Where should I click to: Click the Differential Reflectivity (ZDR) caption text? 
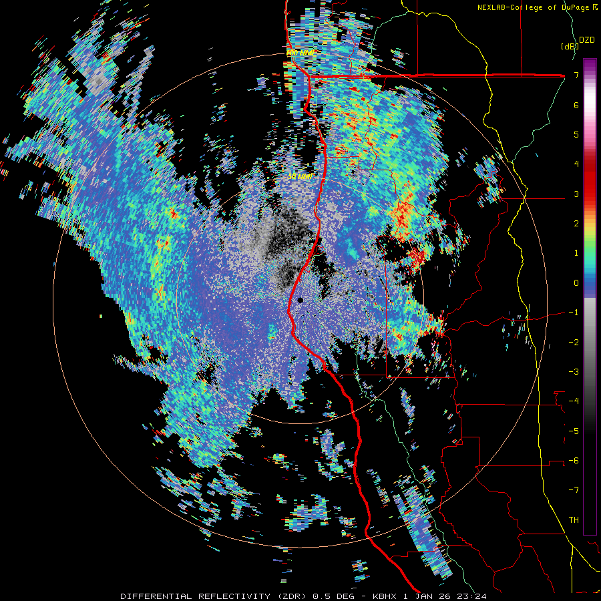pyautogui.click(x=213, y=596)
